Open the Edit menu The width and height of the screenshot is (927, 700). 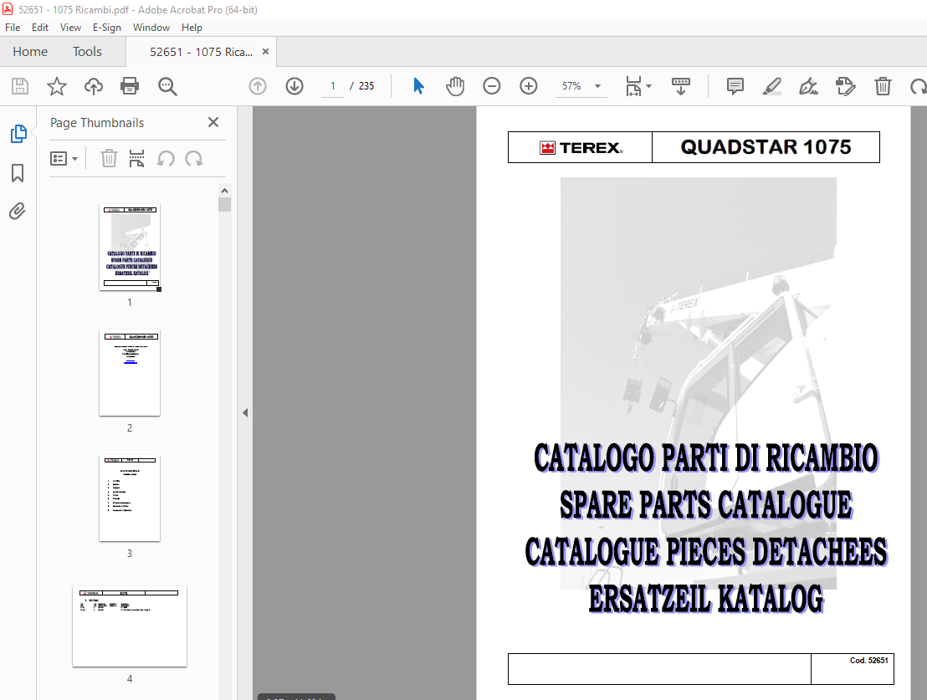[x=40, y=28]
